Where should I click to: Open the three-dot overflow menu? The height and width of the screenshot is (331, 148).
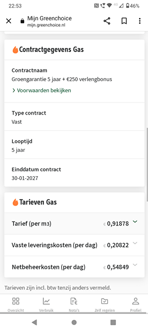tap(140, 21)
